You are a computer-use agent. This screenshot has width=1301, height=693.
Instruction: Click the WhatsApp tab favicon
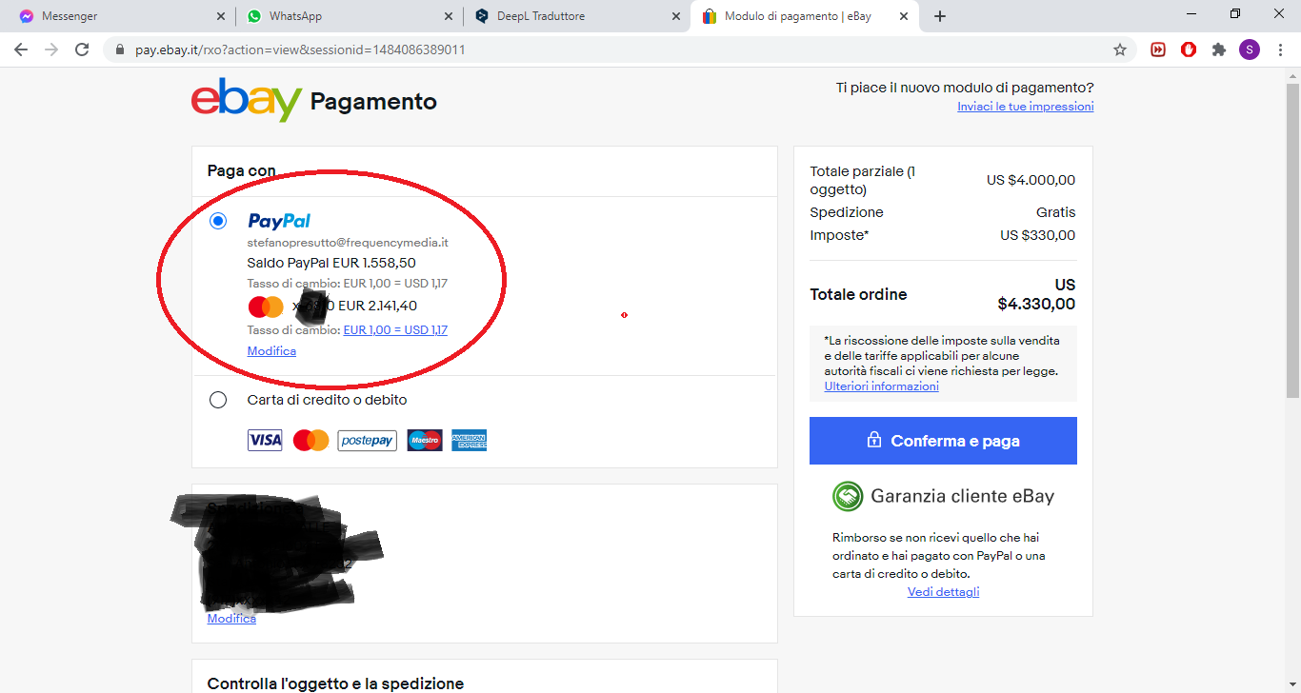pyautogui.click(x=253, y=16)
